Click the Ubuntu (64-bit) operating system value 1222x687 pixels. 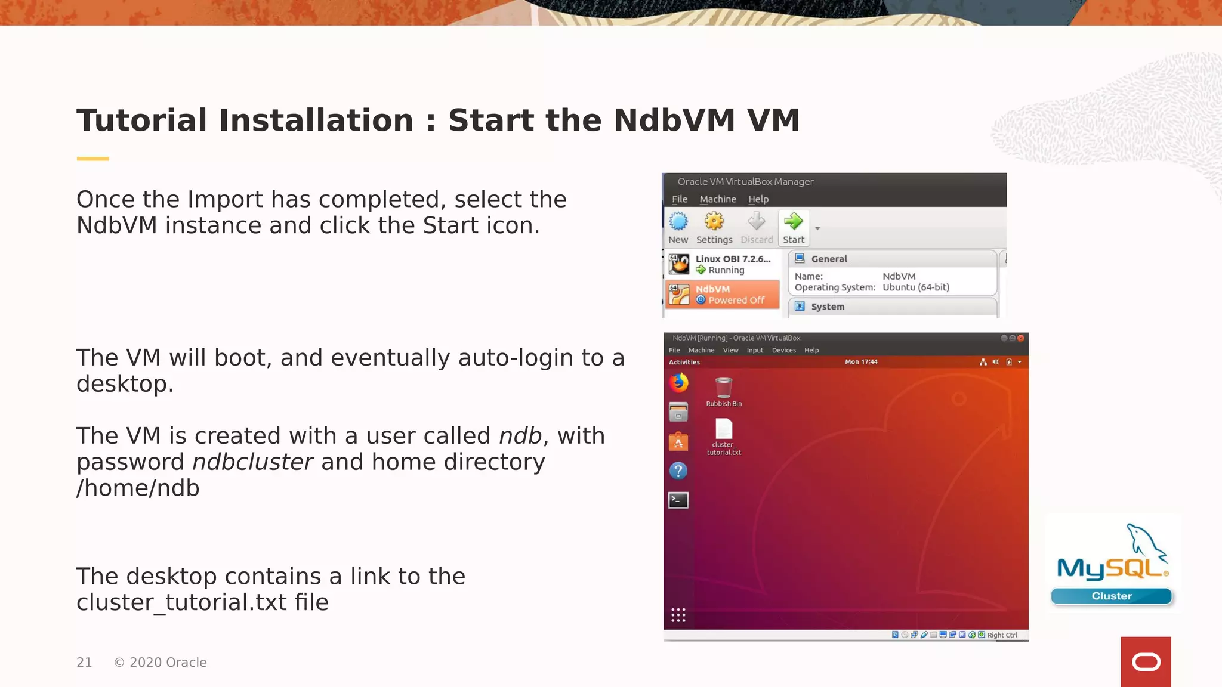click(916, 287)
